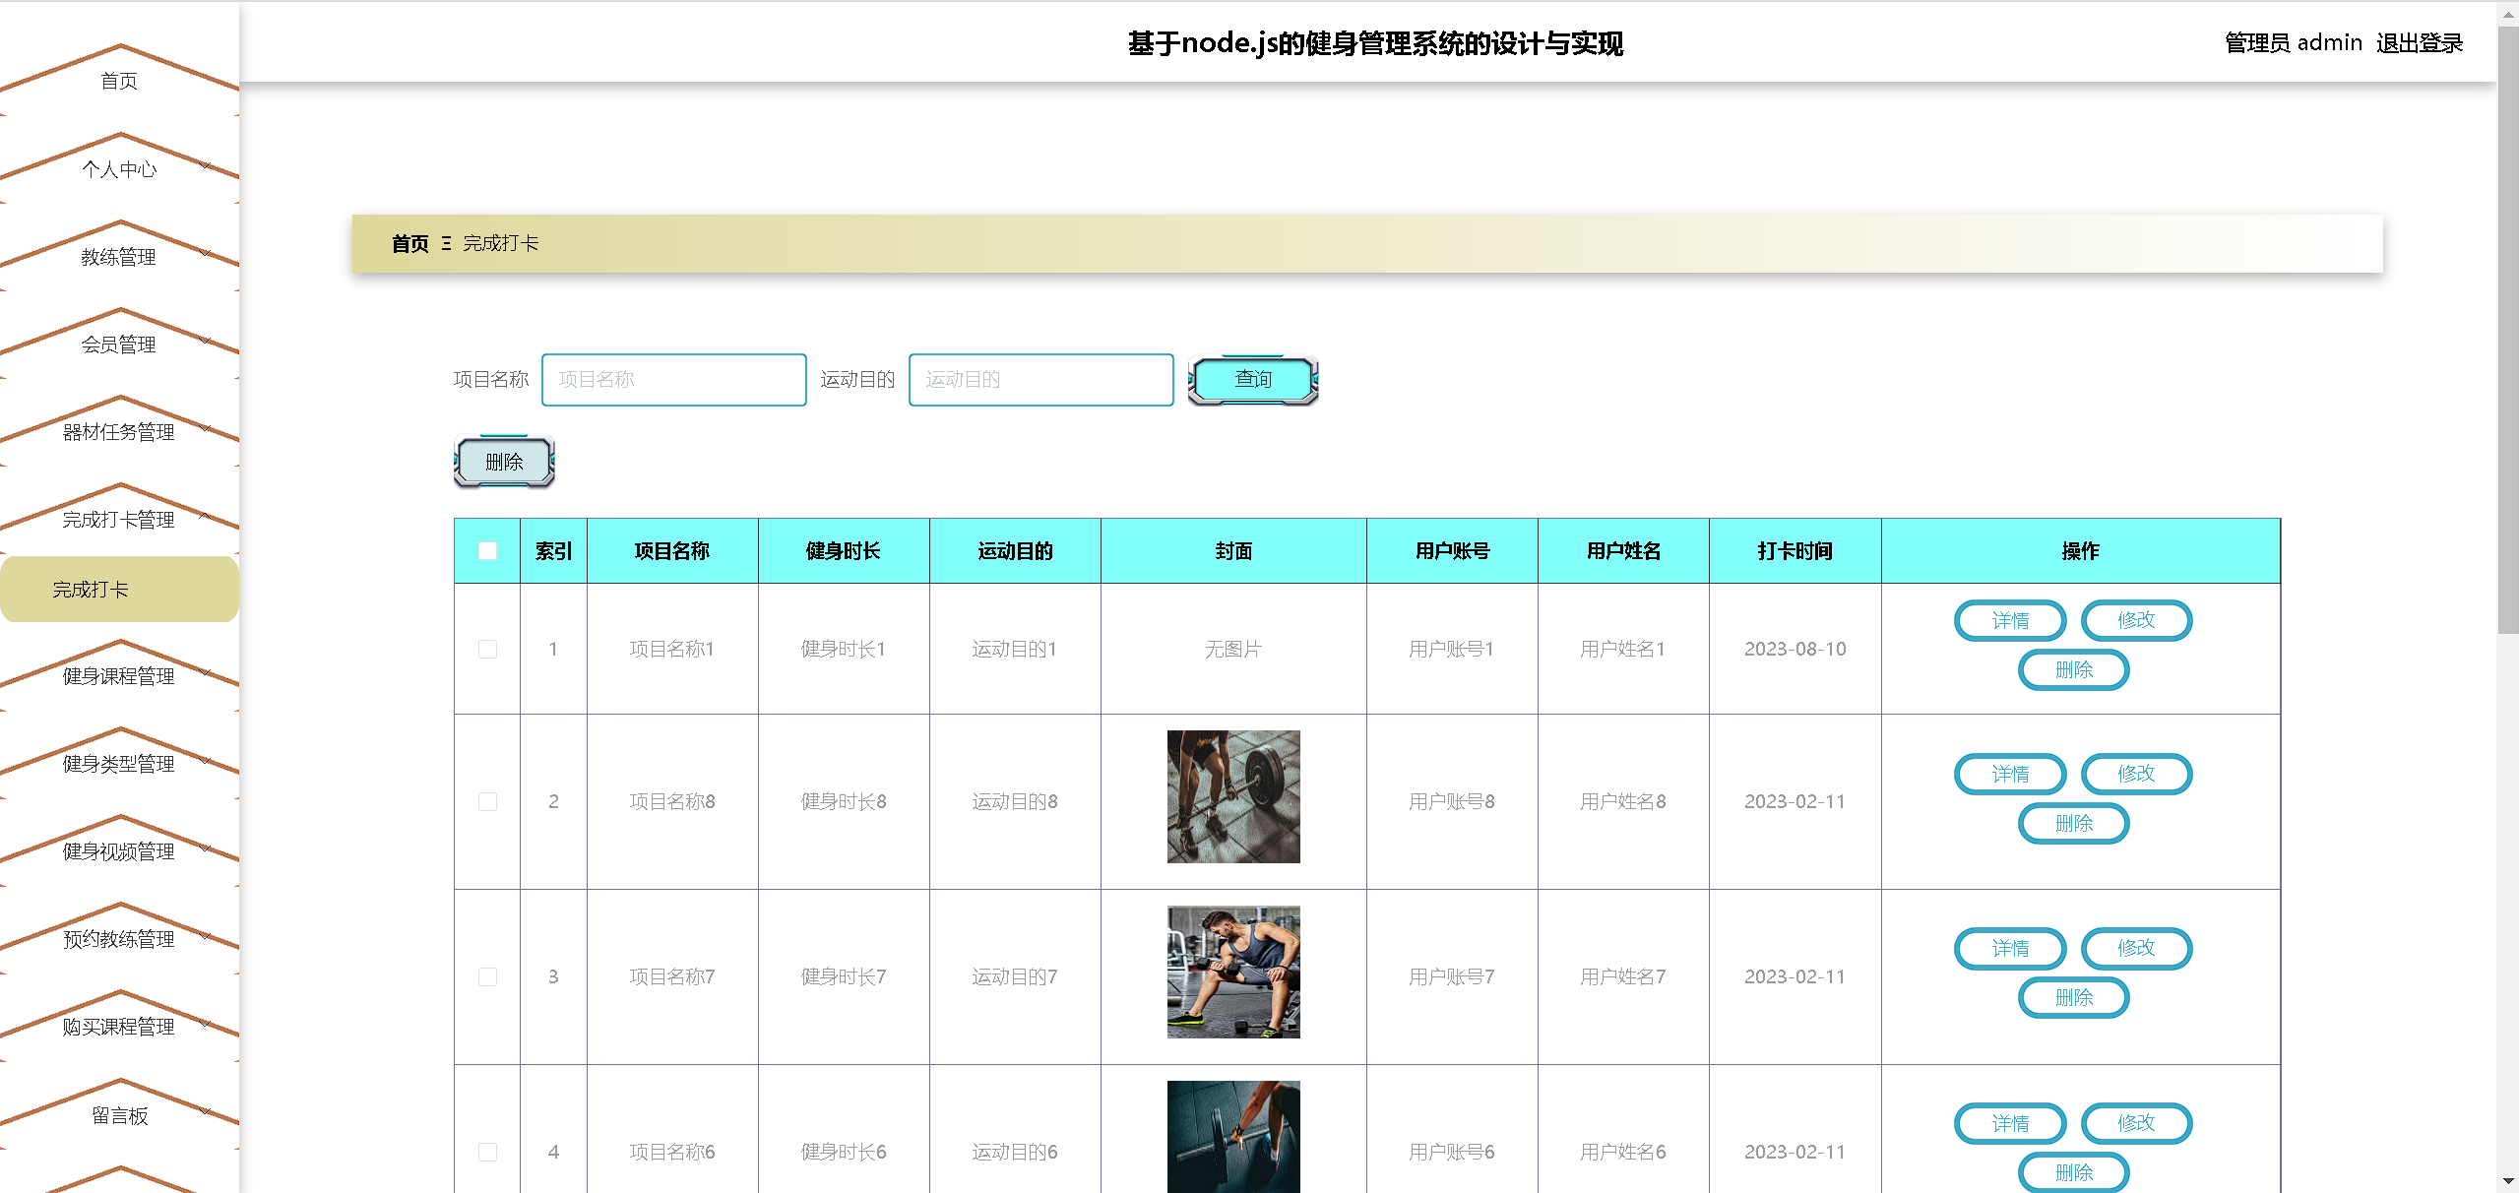The width and height of the screenshot is (2519, 1193).
Task: Go to 首页 in the sidebar
Action: tap(119, 81)
